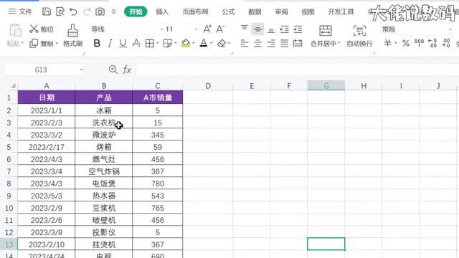The image size is (459, 258).
Task: Toggle 自动换行 wrap text
Action: [x=359, y=36]
